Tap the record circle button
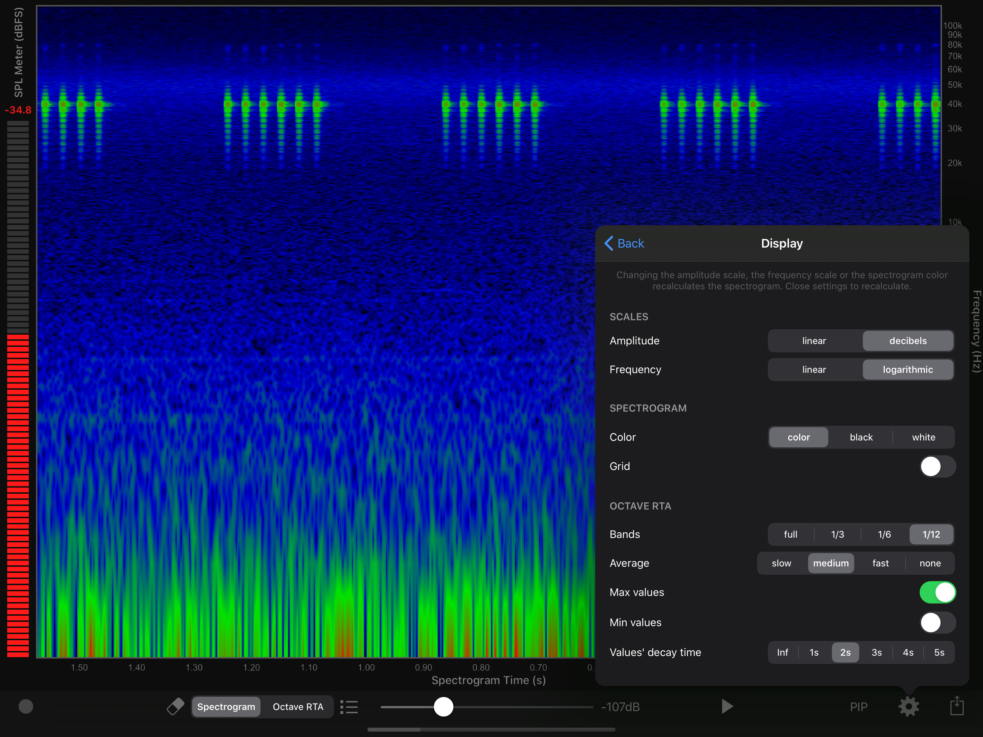This screenshot has height=737, width=983. click(26, 706)
